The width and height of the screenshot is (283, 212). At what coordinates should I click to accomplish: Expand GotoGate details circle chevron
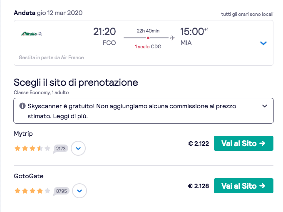click(79, 191)
